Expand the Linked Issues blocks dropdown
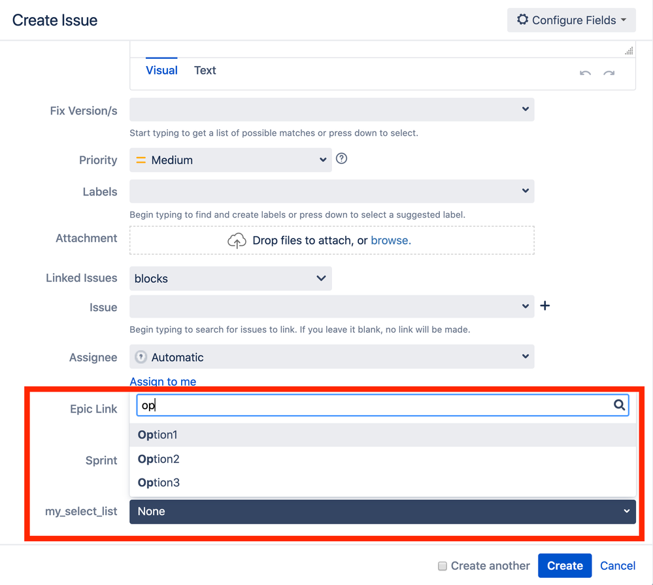653x585 pixels. tap(230, 278)
